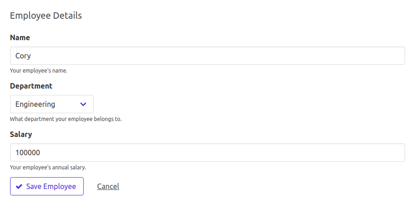Click the Cancel link
The height and width of the screenshot is (205, 417).
(x=108, y=186)
